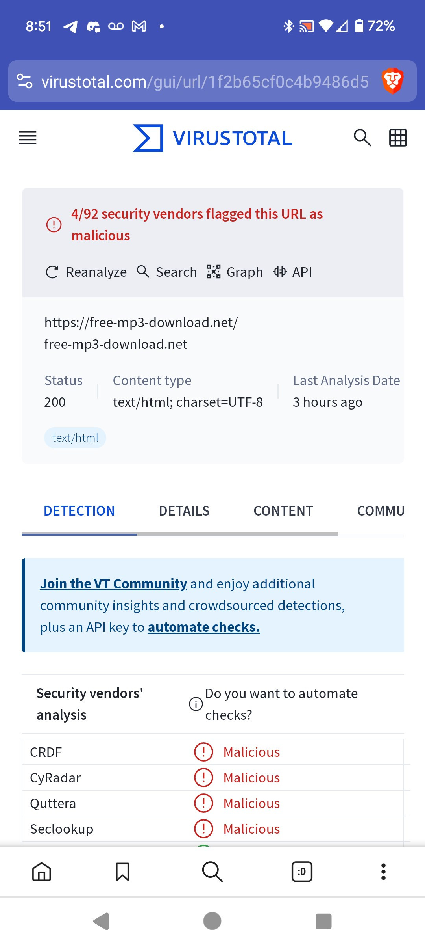425x946 pixels.
Task: Open the browser three-dot menu
Action: [x=383, y=872]
